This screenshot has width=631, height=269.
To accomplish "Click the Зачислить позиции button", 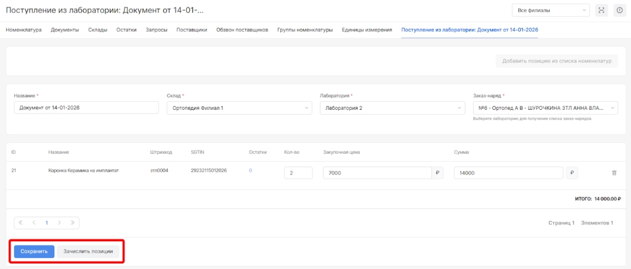I will 88,252.
